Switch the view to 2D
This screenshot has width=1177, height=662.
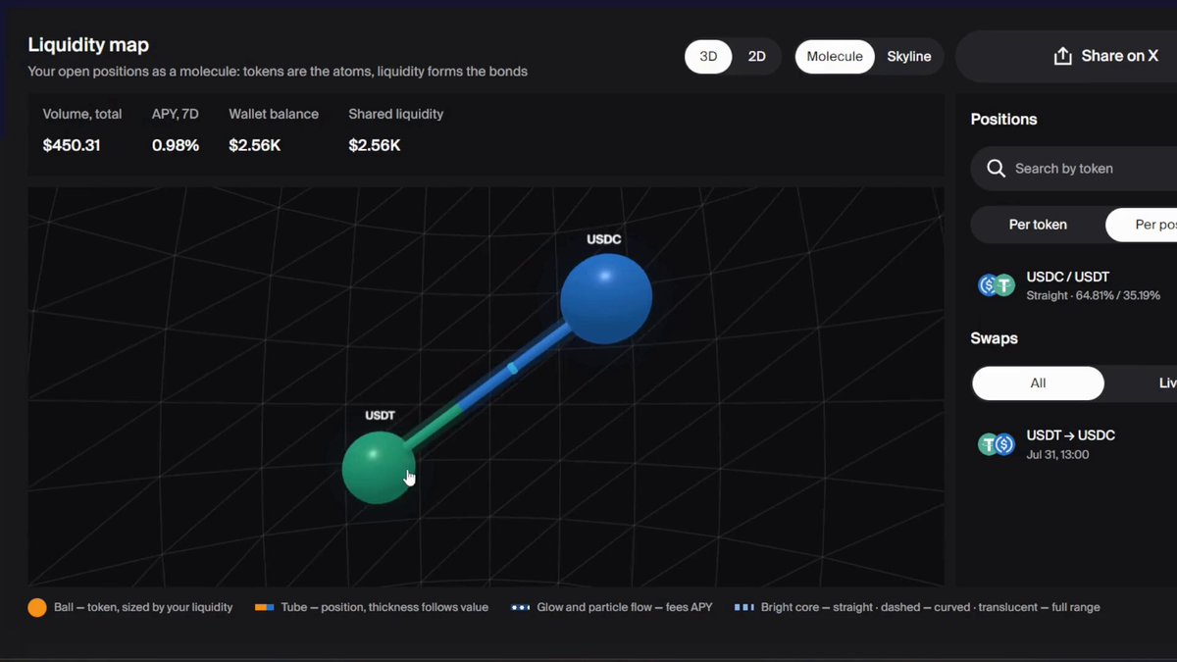757,57
